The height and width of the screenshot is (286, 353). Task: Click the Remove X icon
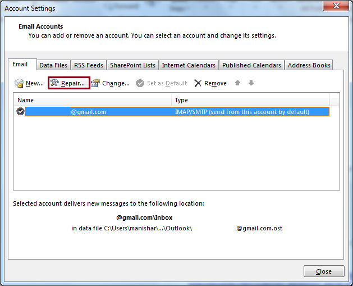pos(198,83)
